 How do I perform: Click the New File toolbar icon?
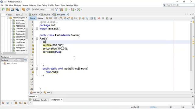(4, 9)
